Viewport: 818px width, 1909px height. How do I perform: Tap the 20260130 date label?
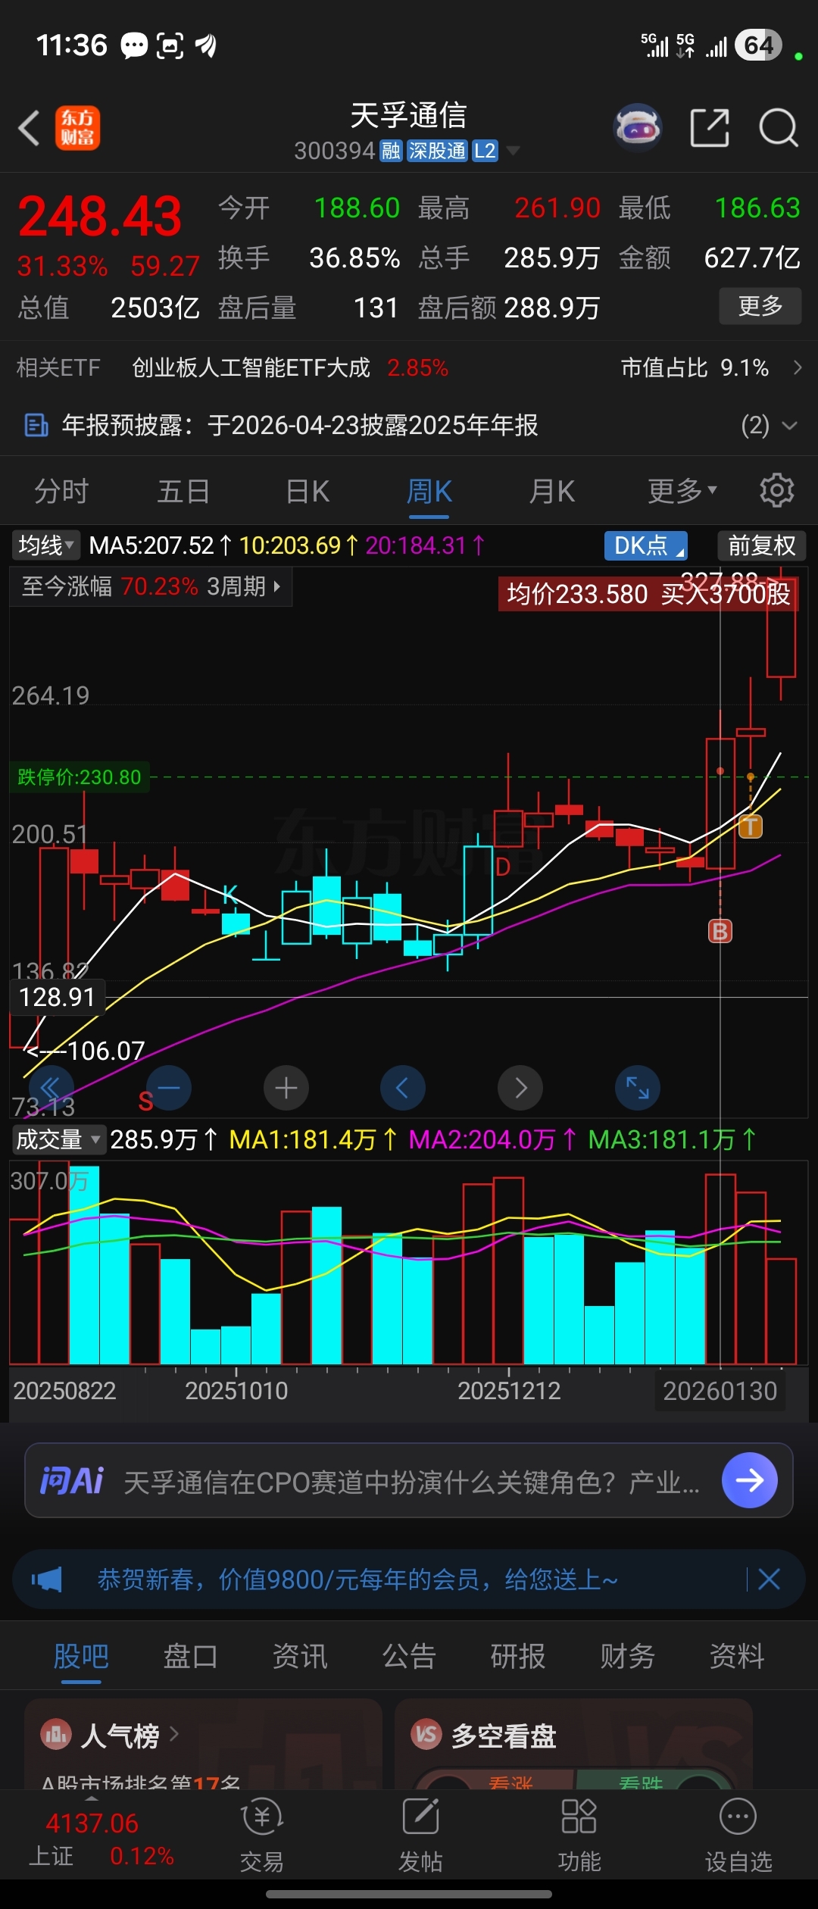tap(720, 1391)
